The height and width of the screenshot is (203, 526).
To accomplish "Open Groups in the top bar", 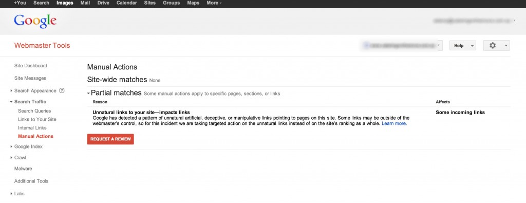I will 171,3.
